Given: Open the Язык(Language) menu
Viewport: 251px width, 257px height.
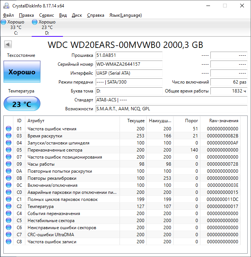Looking at the screenshot, I should (125, 15).
